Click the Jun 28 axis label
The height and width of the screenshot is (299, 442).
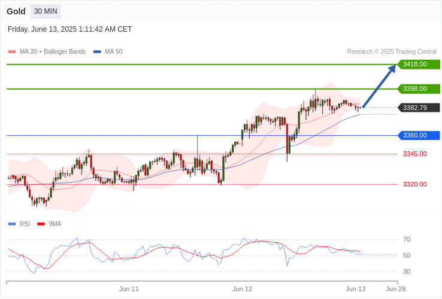[395, 289]
